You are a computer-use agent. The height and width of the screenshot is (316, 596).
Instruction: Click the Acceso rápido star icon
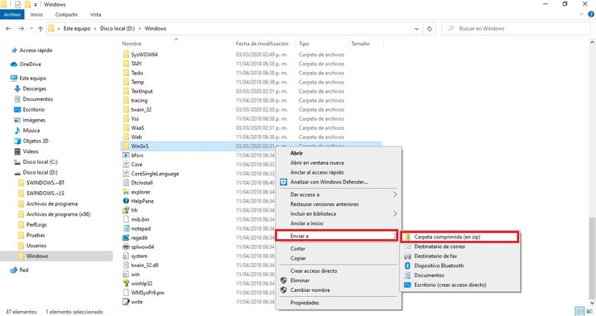[x=14, y=50]
